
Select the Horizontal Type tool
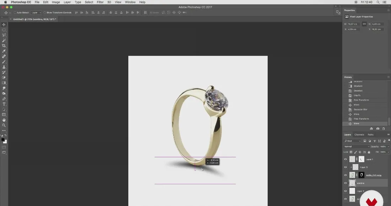pyautogui.click(x=4, y=104)
